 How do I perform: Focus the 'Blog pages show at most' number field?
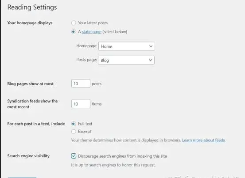[x=81, y=83]
